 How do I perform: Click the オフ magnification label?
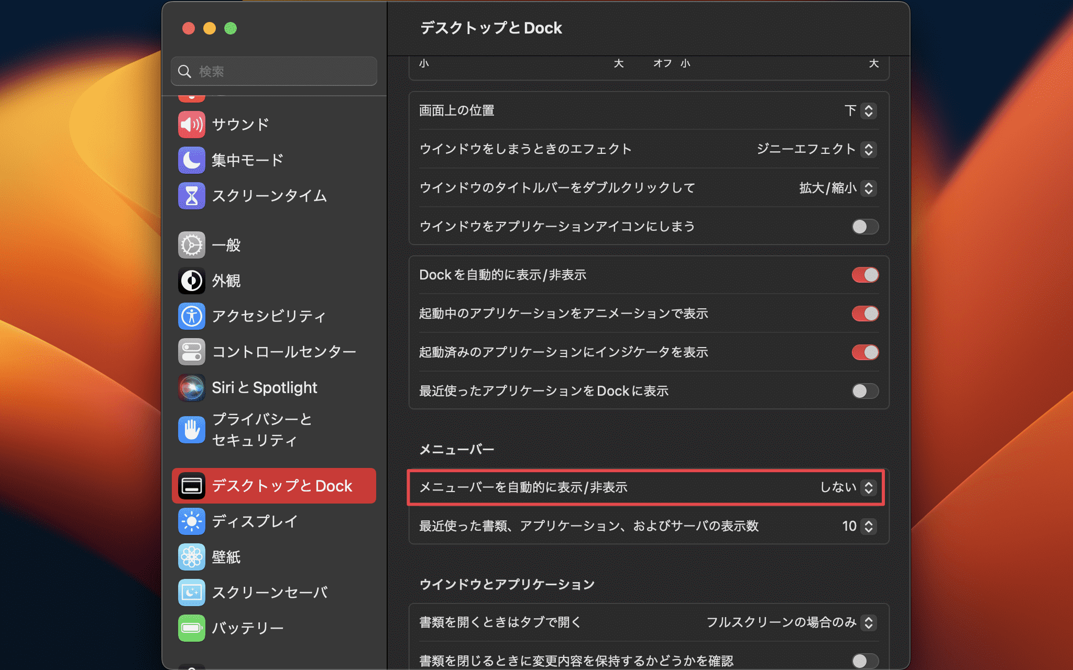662,63
